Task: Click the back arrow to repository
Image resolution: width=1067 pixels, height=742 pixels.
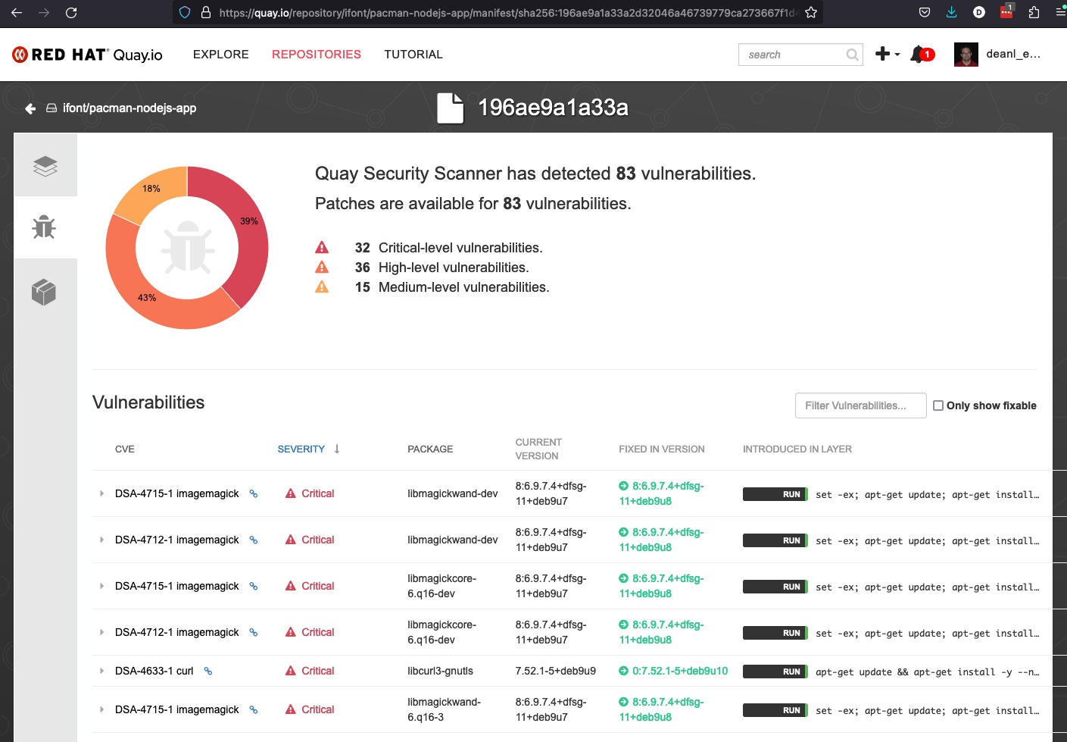Action: coord(30,108)
